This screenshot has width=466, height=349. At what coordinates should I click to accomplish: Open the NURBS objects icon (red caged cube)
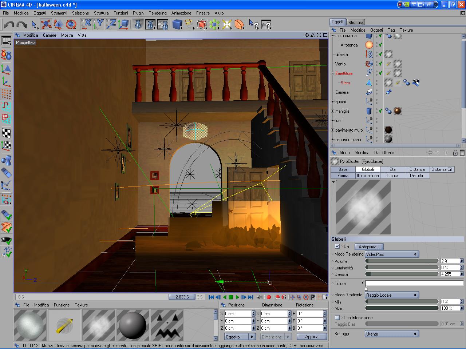202,24
